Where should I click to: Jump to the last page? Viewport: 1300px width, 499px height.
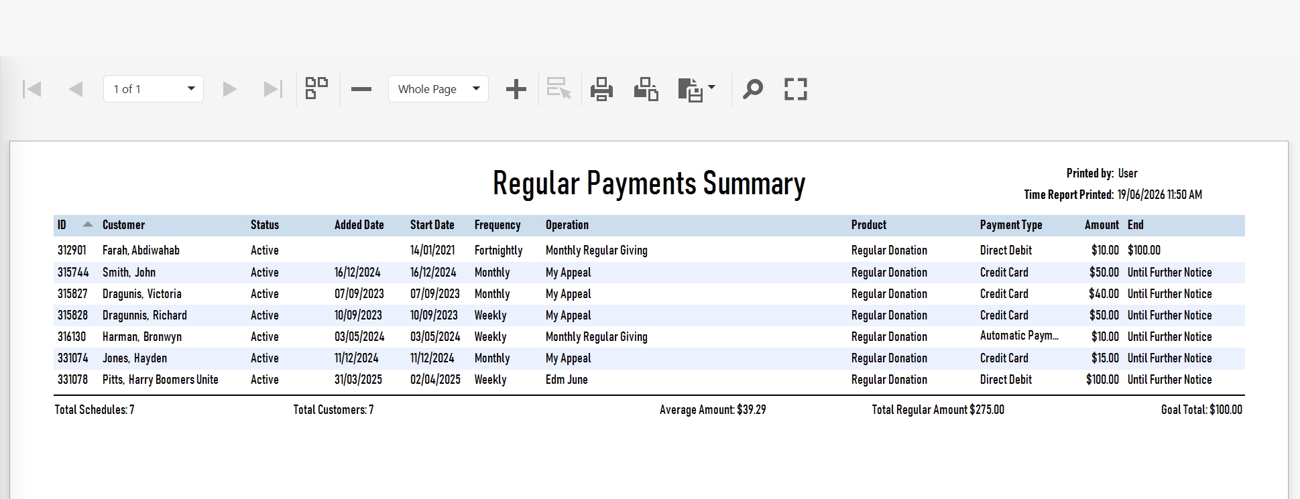(273, 89)
